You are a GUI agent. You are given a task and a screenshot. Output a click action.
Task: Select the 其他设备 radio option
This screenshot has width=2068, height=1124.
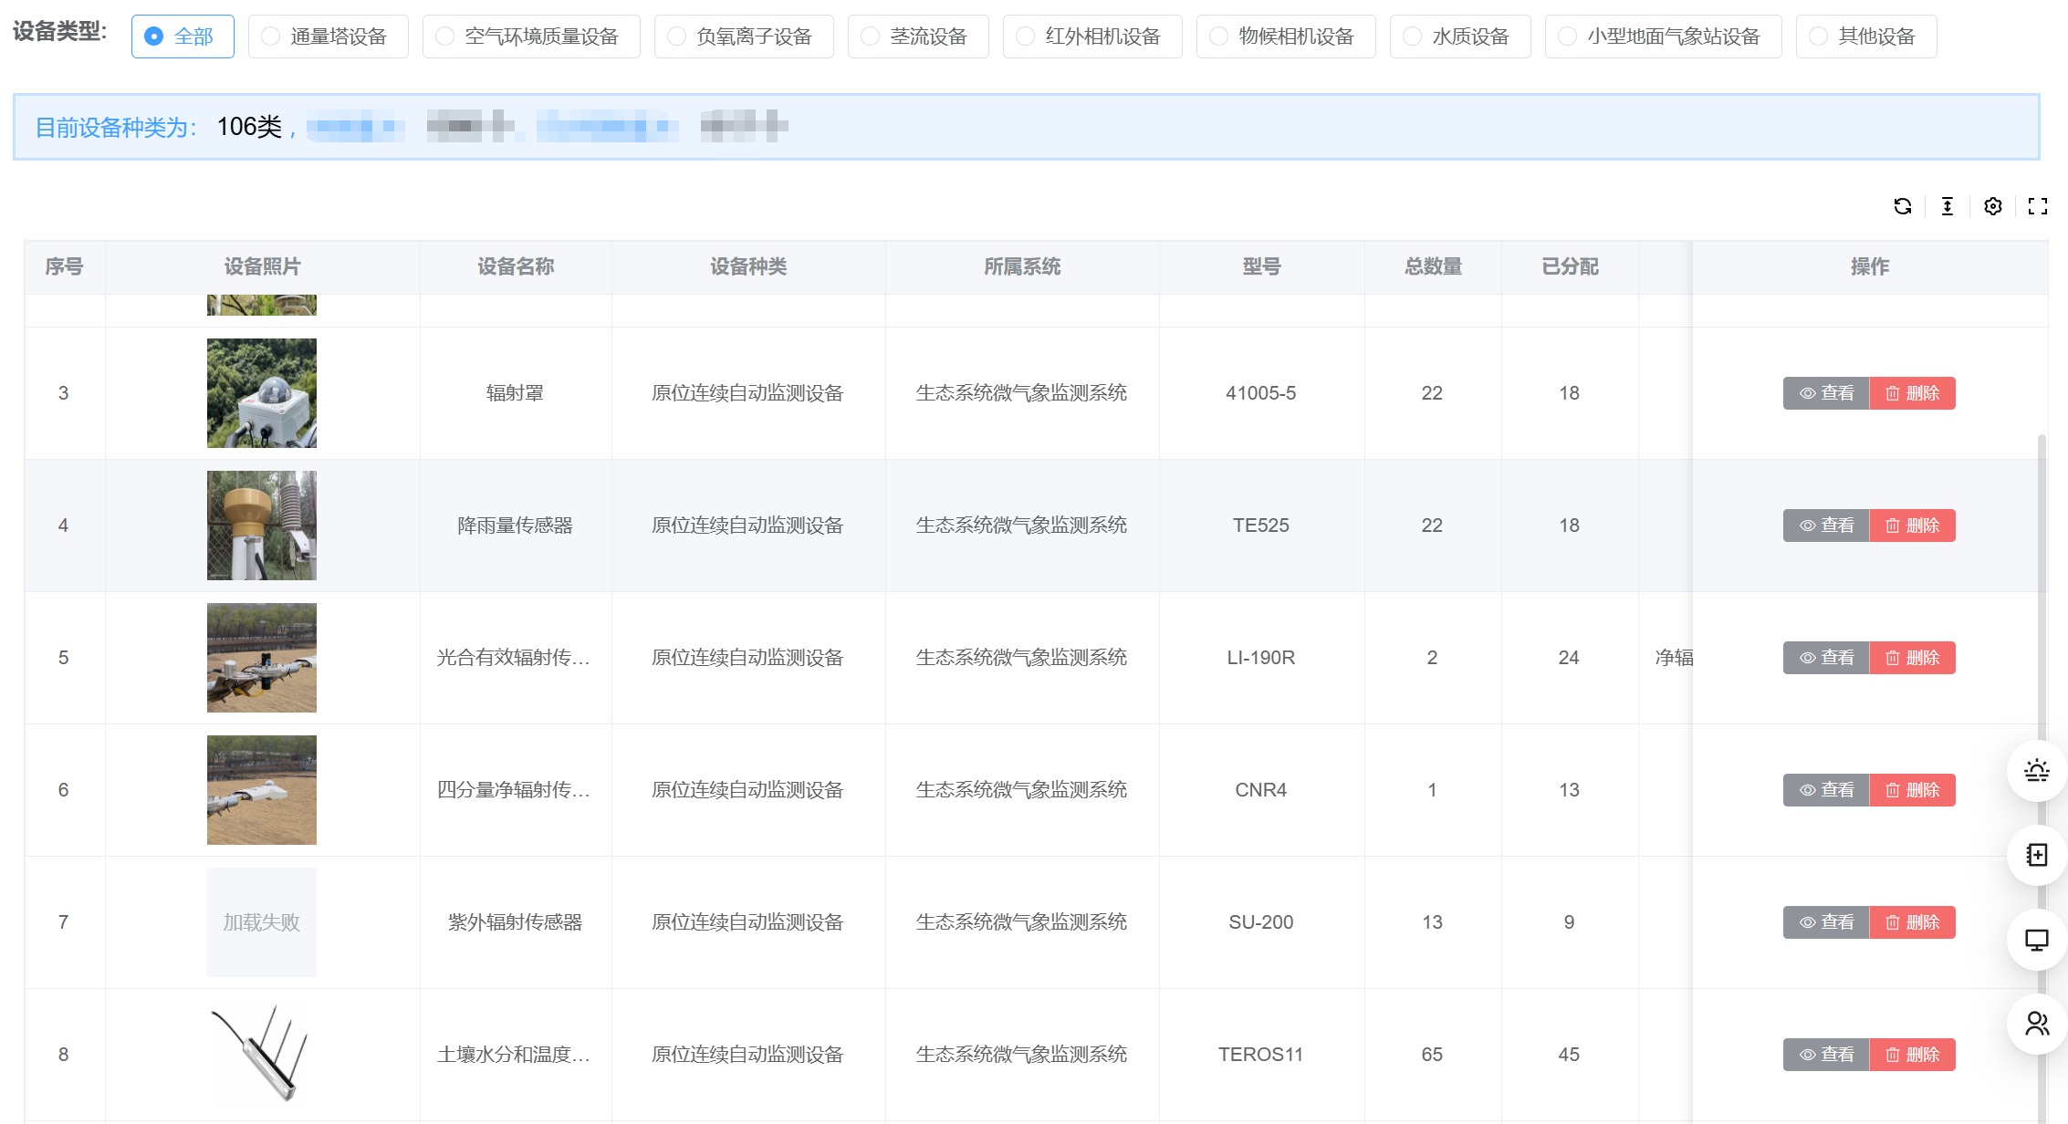coord(1865,36)
